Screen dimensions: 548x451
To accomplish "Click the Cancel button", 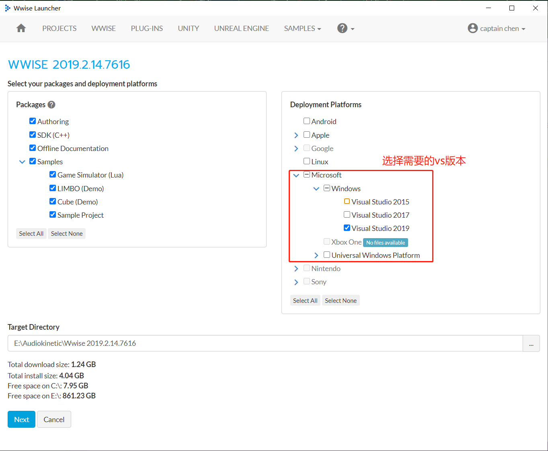I will pos(54,419).
